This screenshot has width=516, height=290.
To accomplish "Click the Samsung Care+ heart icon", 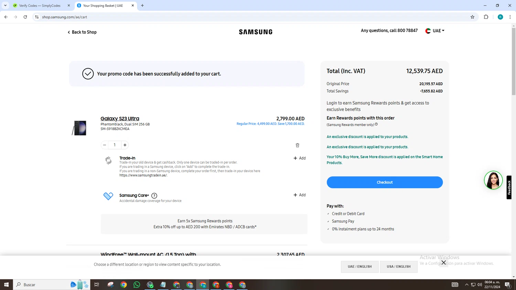I will point(108,196).
